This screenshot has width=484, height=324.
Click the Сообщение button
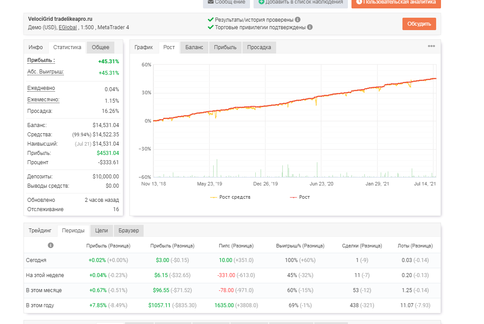226,3
